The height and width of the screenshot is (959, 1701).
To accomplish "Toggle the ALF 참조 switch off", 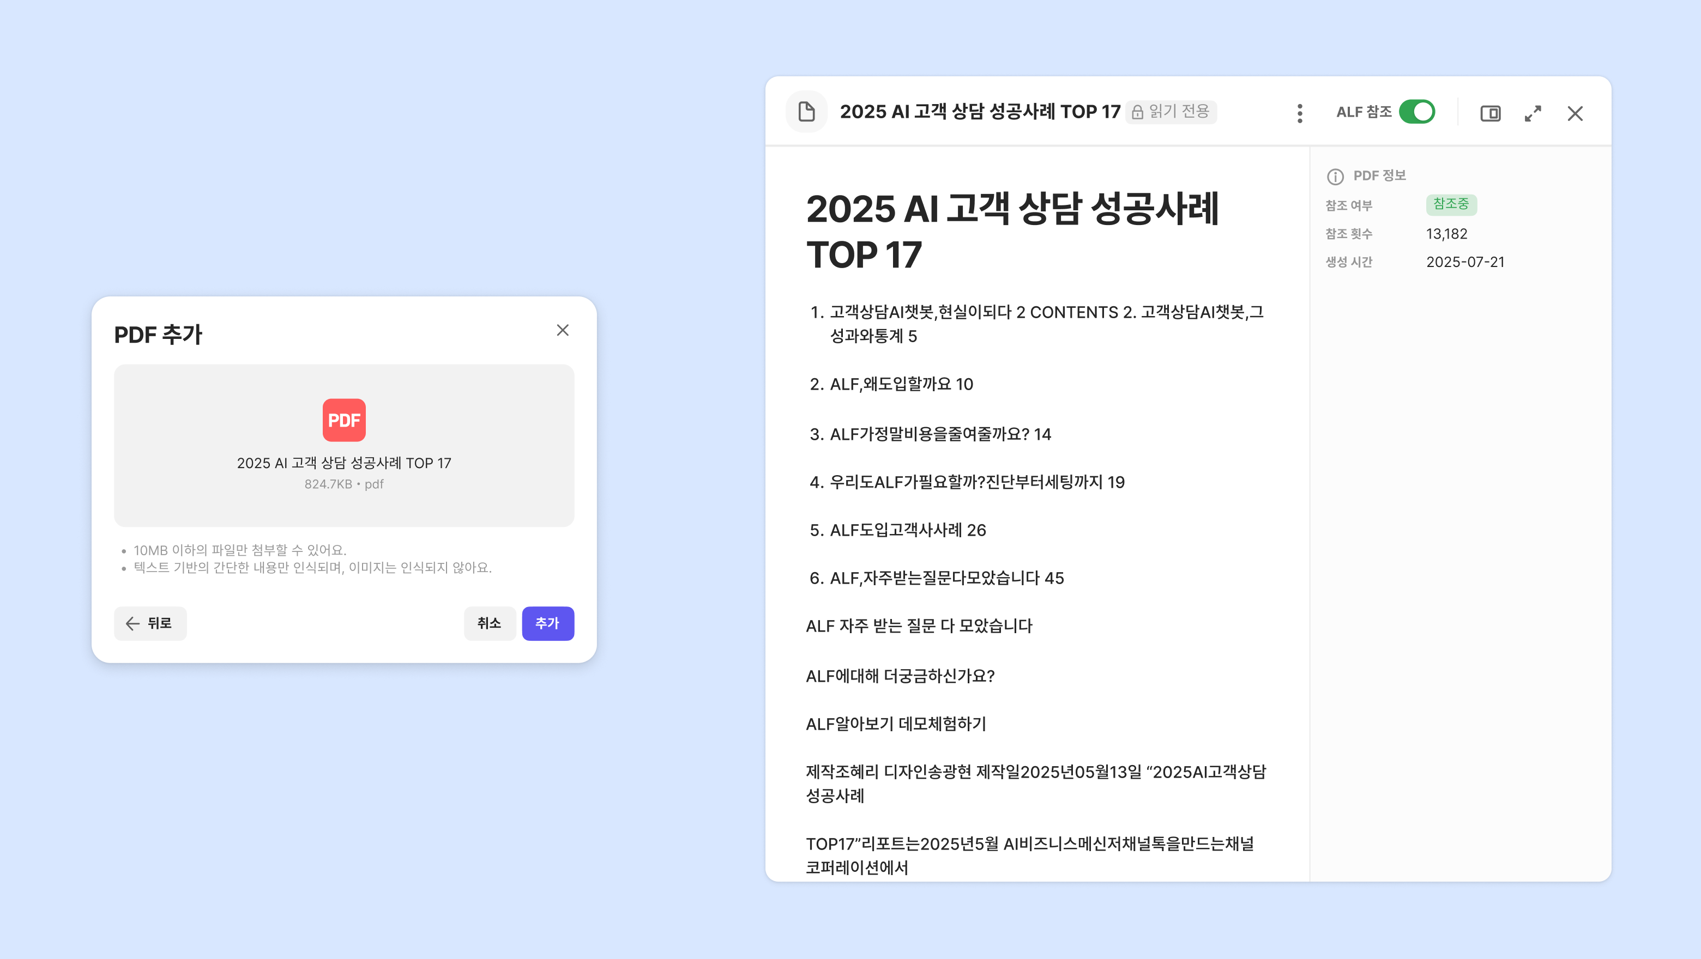I will point(1416,112).
